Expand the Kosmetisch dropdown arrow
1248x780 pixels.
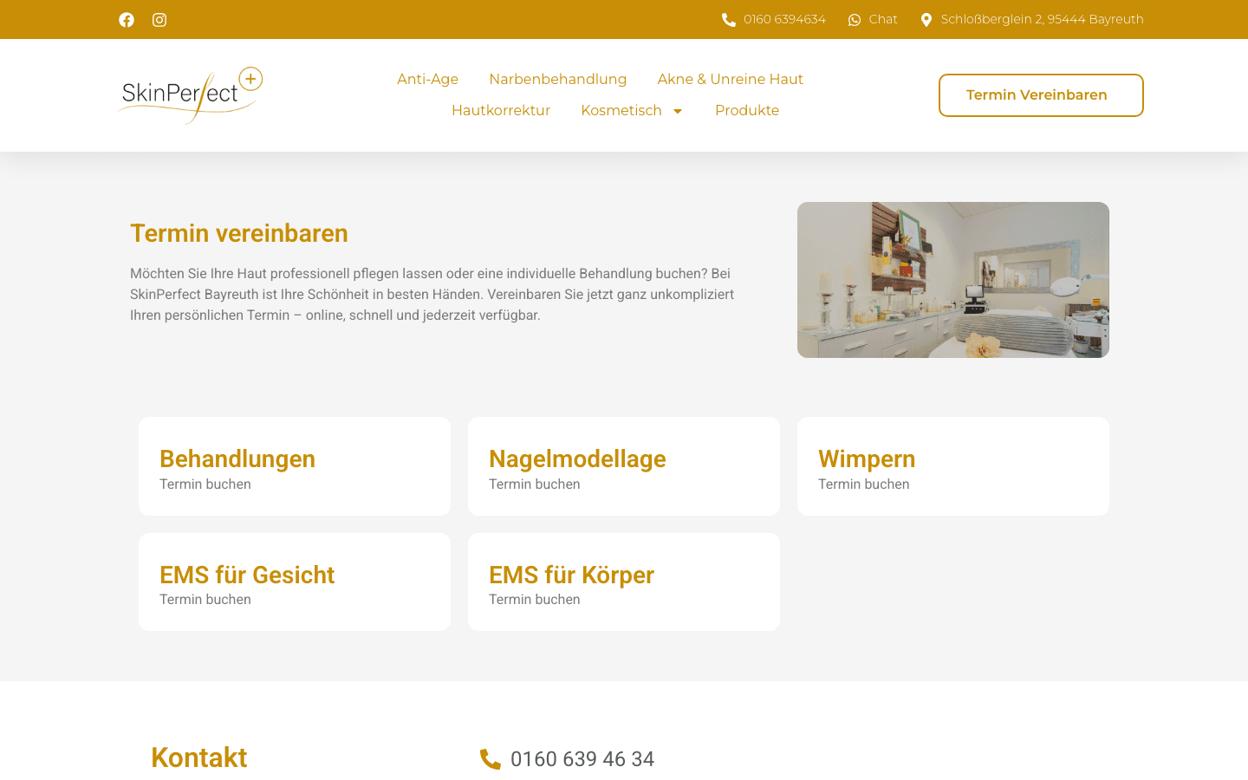coord(678,111)
